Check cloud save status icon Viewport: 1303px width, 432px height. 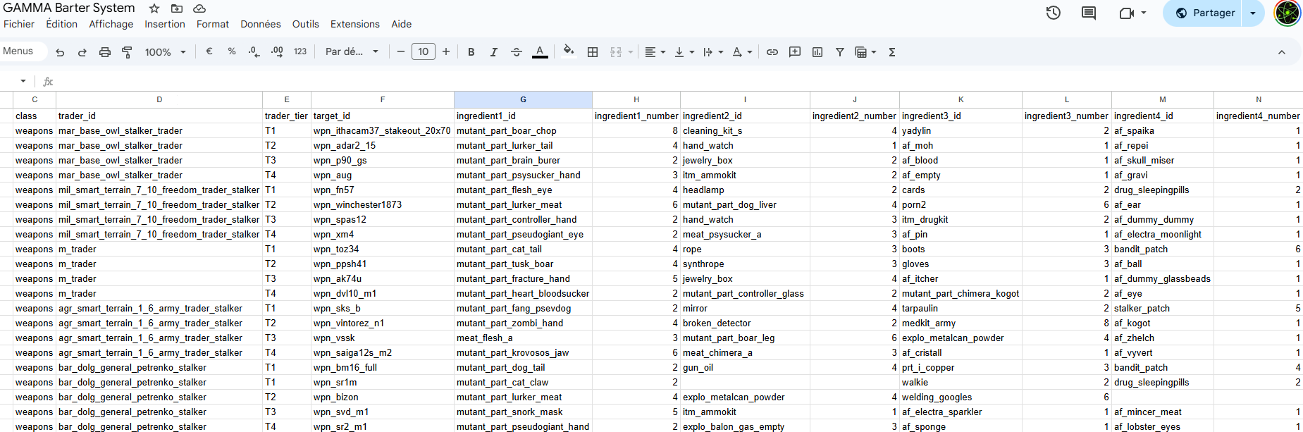(199, 8)
